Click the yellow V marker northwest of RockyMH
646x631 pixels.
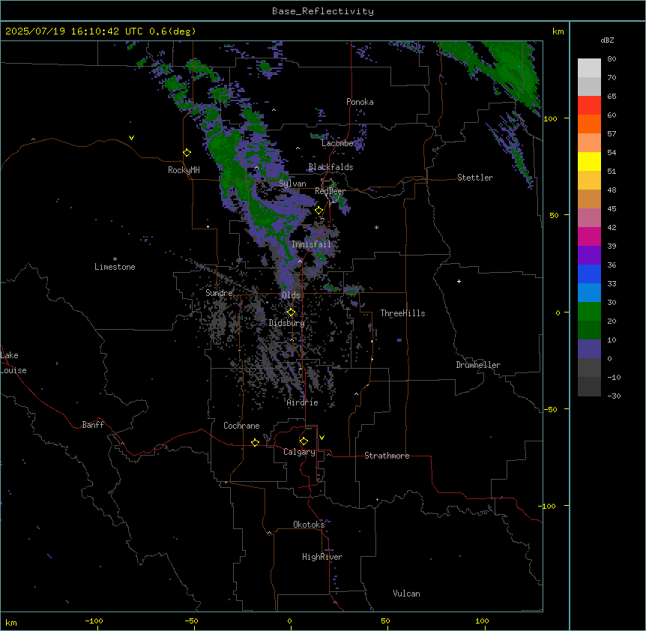click(x=131, y=138)
